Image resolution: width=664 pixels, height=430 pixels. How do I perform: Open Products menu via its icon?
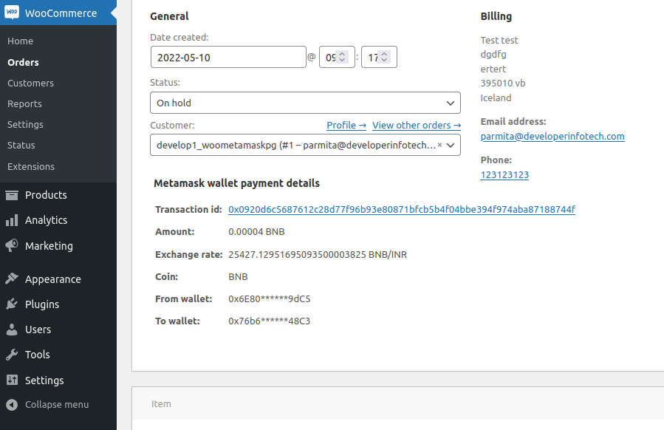12,195
